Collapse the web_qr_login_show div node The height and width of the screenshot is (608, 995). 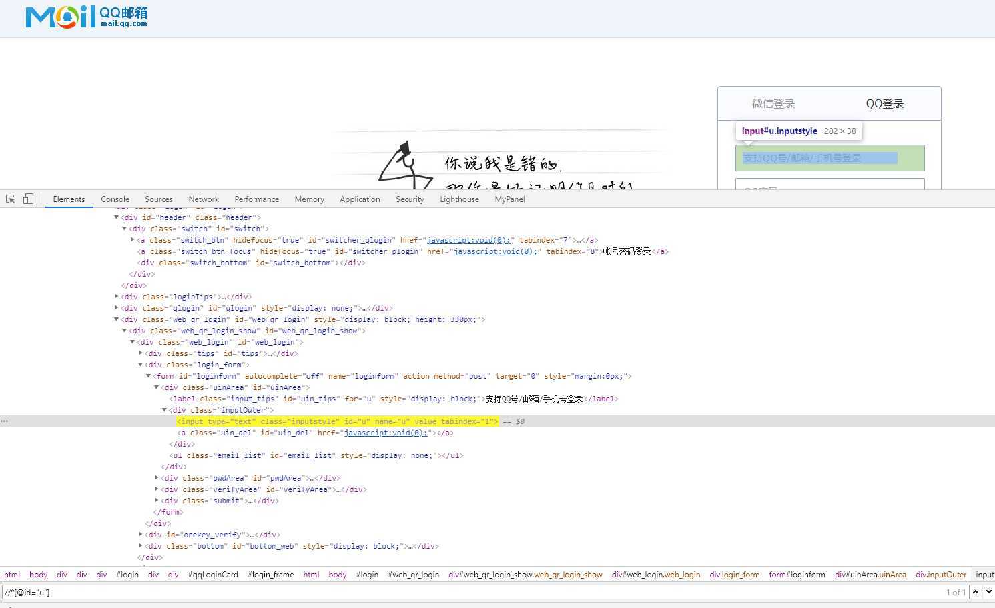click(124, 331)
